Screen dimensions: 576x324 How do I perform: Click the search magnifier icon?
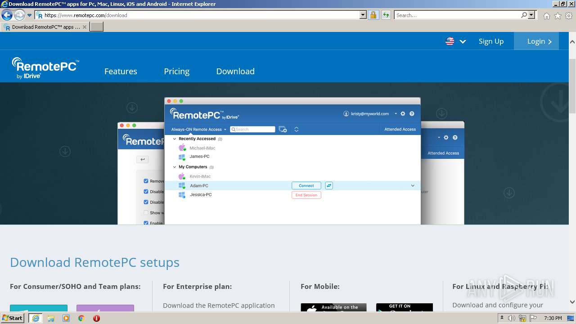pos(524,15)
